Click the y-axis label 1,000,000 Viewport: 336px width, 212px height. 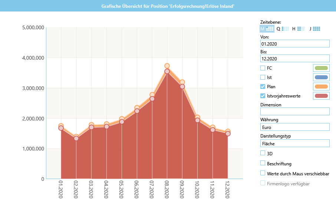(33, 149)
